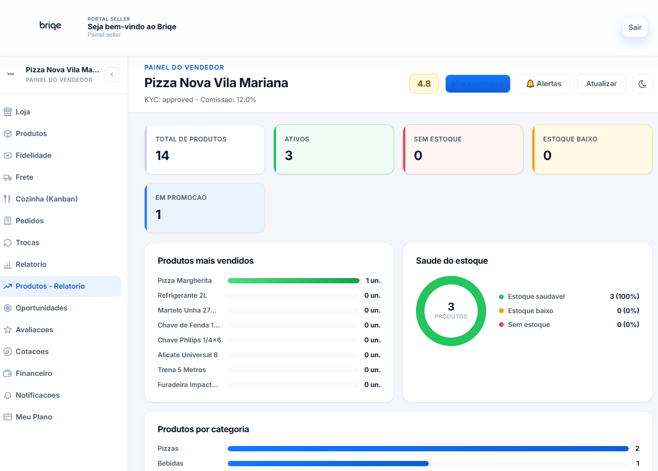Viewport: 658px width, 471px height.
Task: Click the orange Estoque baixo legend dot
Action: pyautogui.click(x=501, y=310)
